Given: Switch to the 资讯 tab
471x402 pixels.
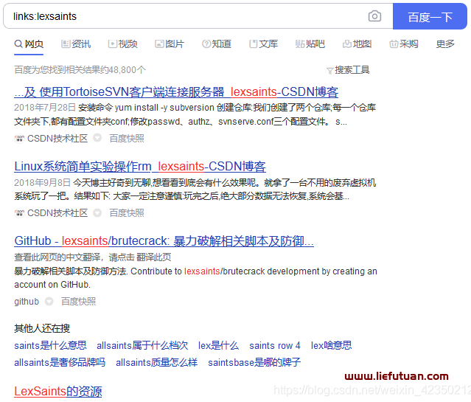Looking at the screenshot, I should tap(76, 44).
